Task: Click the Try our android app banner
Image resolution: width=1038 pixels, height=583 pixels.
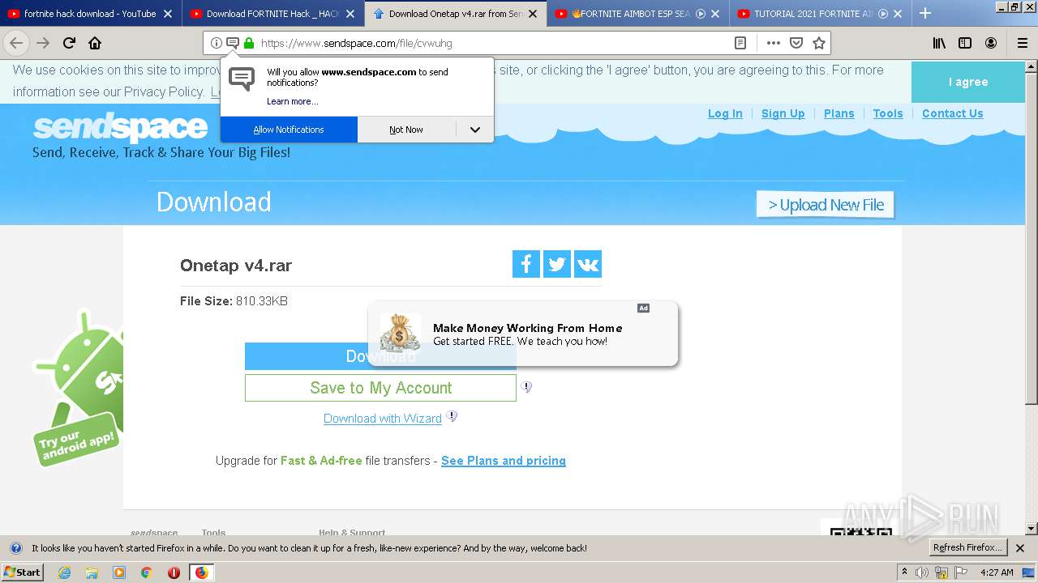Action: click(78, 387)
